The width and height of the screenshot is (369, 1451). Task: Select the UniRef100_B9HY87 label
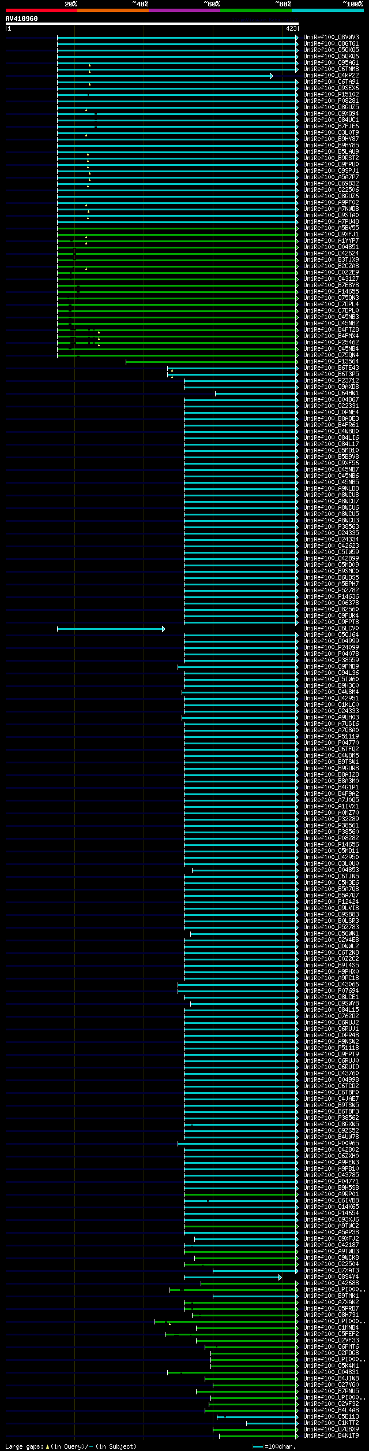(331, 139)
